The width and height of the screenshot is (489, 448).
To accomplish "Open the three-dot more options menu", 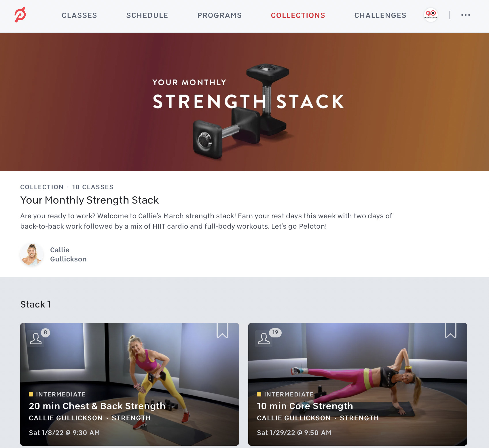I will coord(466,15).
